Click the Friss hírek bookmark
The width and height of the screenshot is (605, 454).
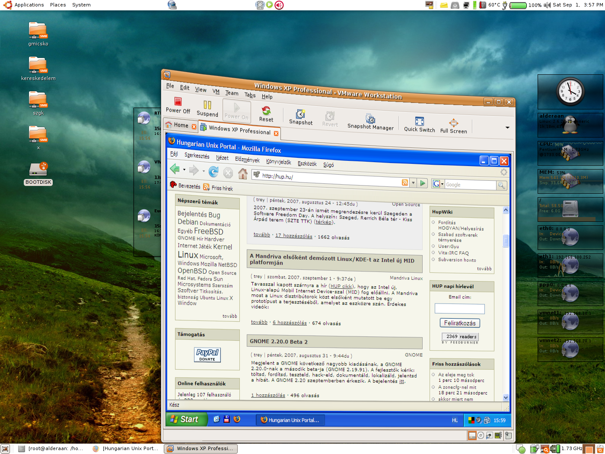click(218, 188)
